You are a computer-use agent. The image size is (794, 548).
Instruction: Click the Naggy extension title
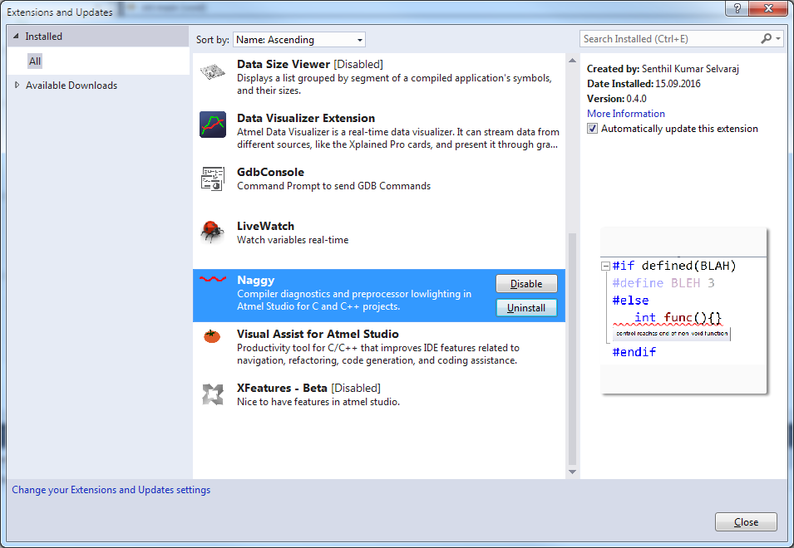coord(256,280)
